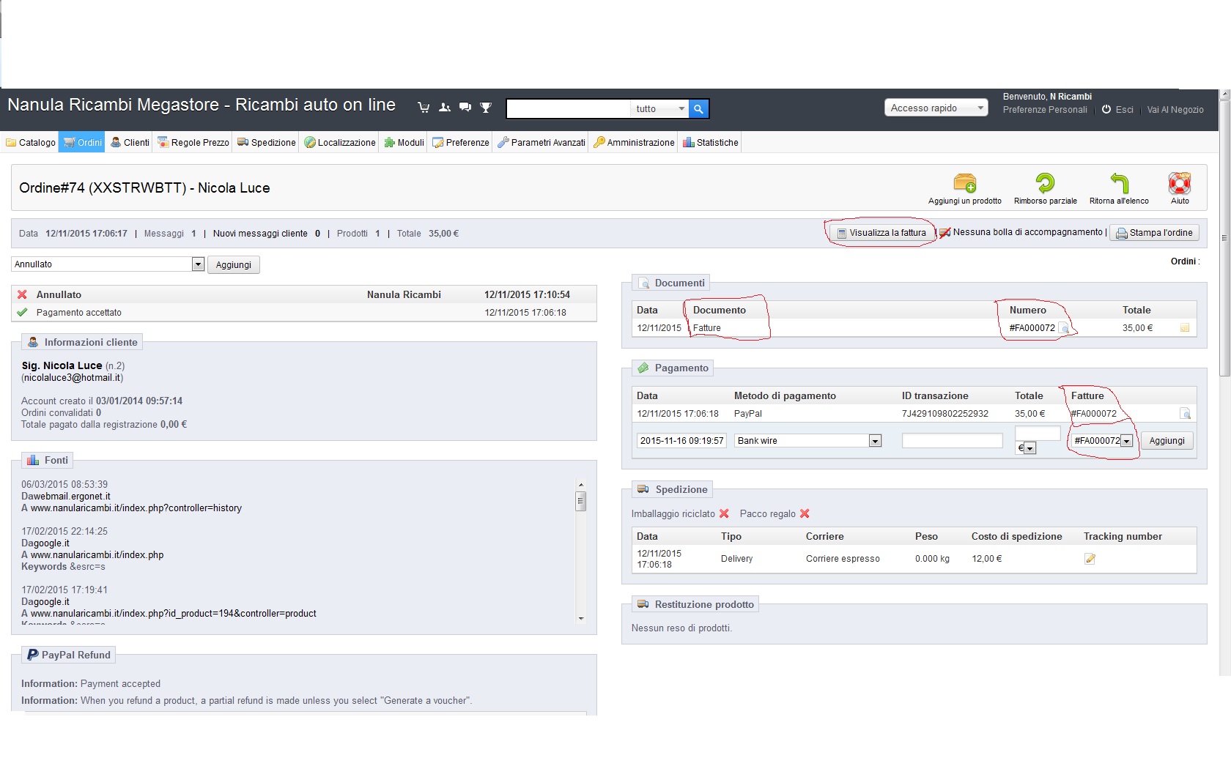1231x769 pixels.
Task: Focus the payment amount input field
Action: tap(1038, 434)
